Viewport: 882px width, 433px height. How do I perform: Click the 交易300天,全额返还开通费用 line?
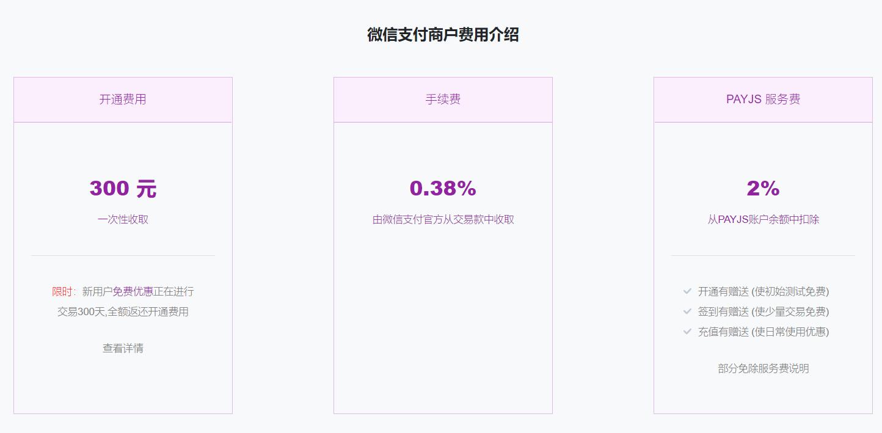[x=123, y=311]
